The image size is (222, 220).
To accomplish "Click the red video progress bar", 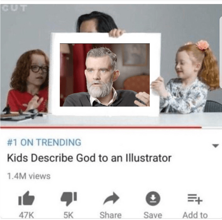I will point(101,128).
